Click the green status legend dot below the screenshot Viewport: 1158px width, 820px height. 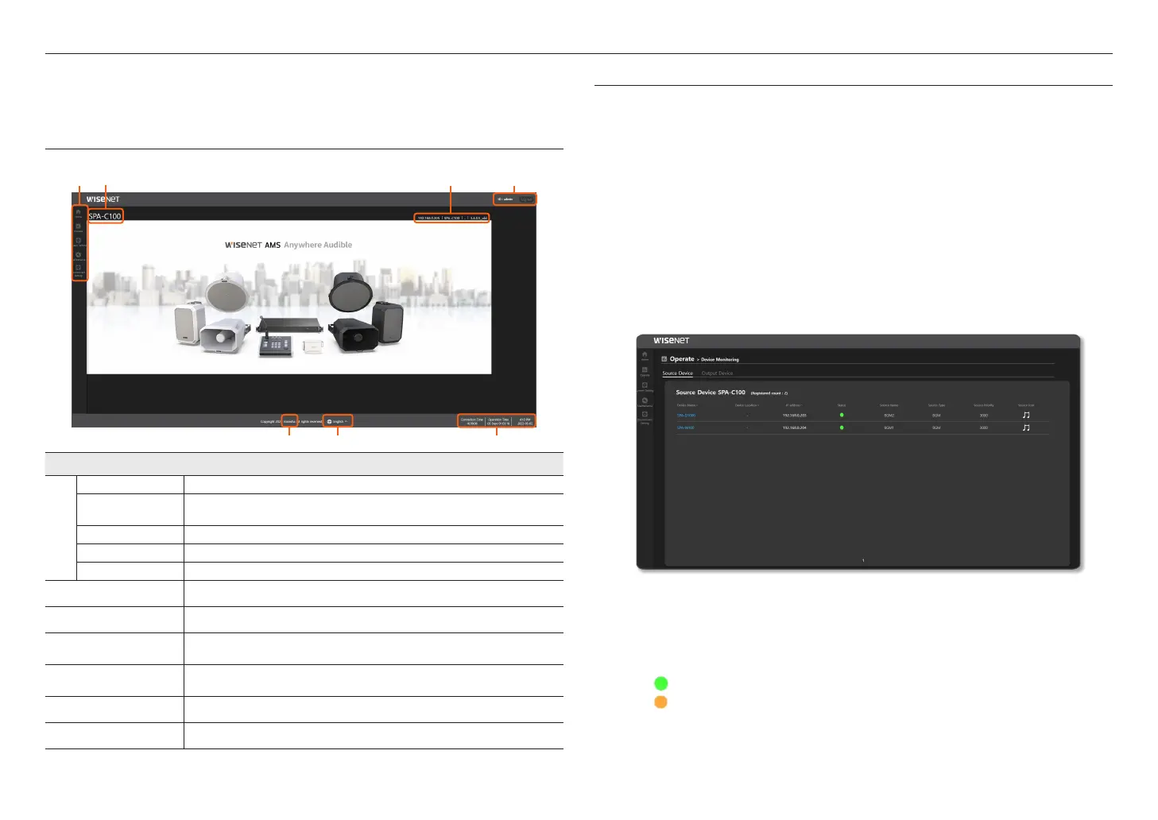pyautogui.click(x=660, y=683)
